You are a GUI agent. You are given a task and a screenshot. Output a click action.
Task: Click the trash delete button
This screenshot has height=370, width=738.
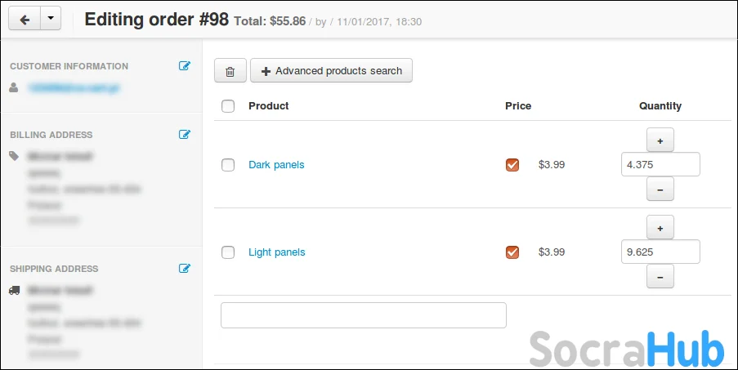pos(230,71)
